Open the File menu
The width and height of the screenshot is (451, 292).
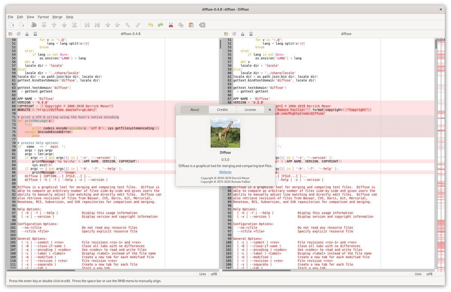[x=11, y=17]
